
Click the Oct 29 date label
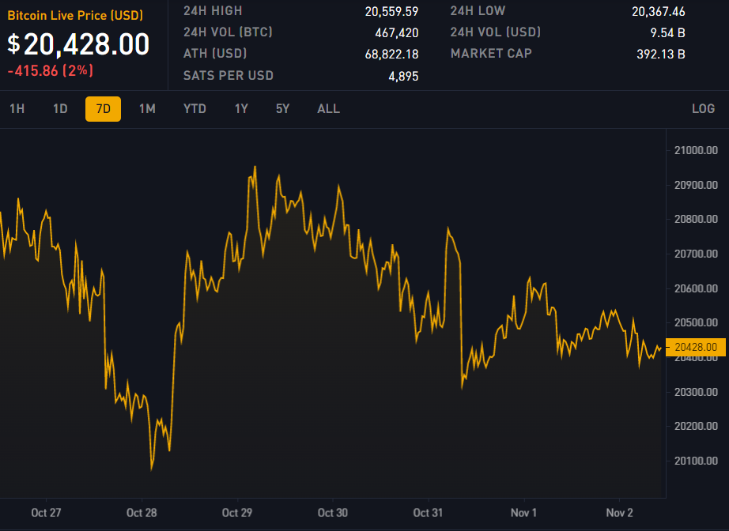click(x=237, y=513)
